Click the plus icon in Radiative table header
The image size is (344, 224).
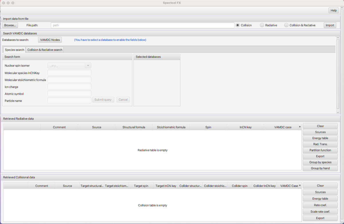coord(300,127)
